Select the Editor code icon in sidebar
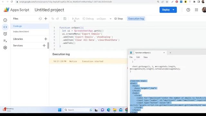The width and height of the screenshot is (206, 116). pyautogui.click(x=5, y=27)
